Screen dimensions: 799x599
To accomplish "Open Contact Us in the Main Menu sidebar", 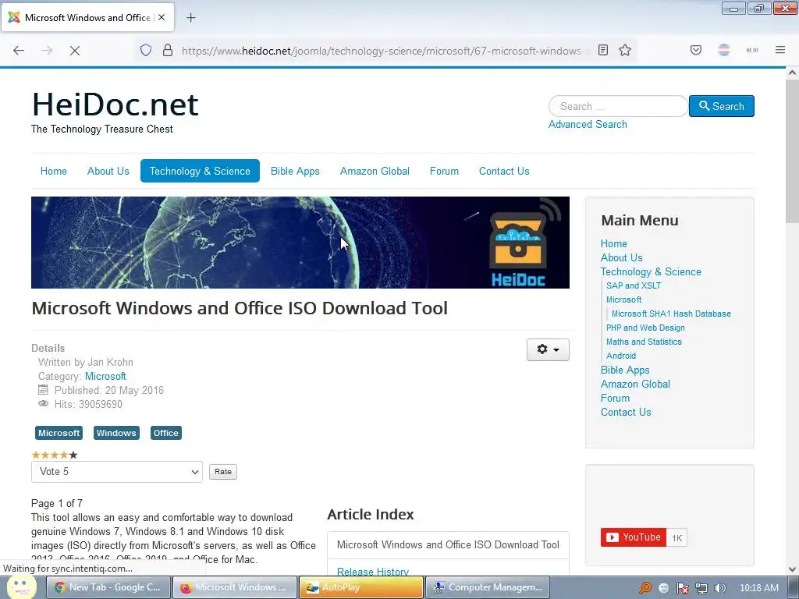I will 626,412.
